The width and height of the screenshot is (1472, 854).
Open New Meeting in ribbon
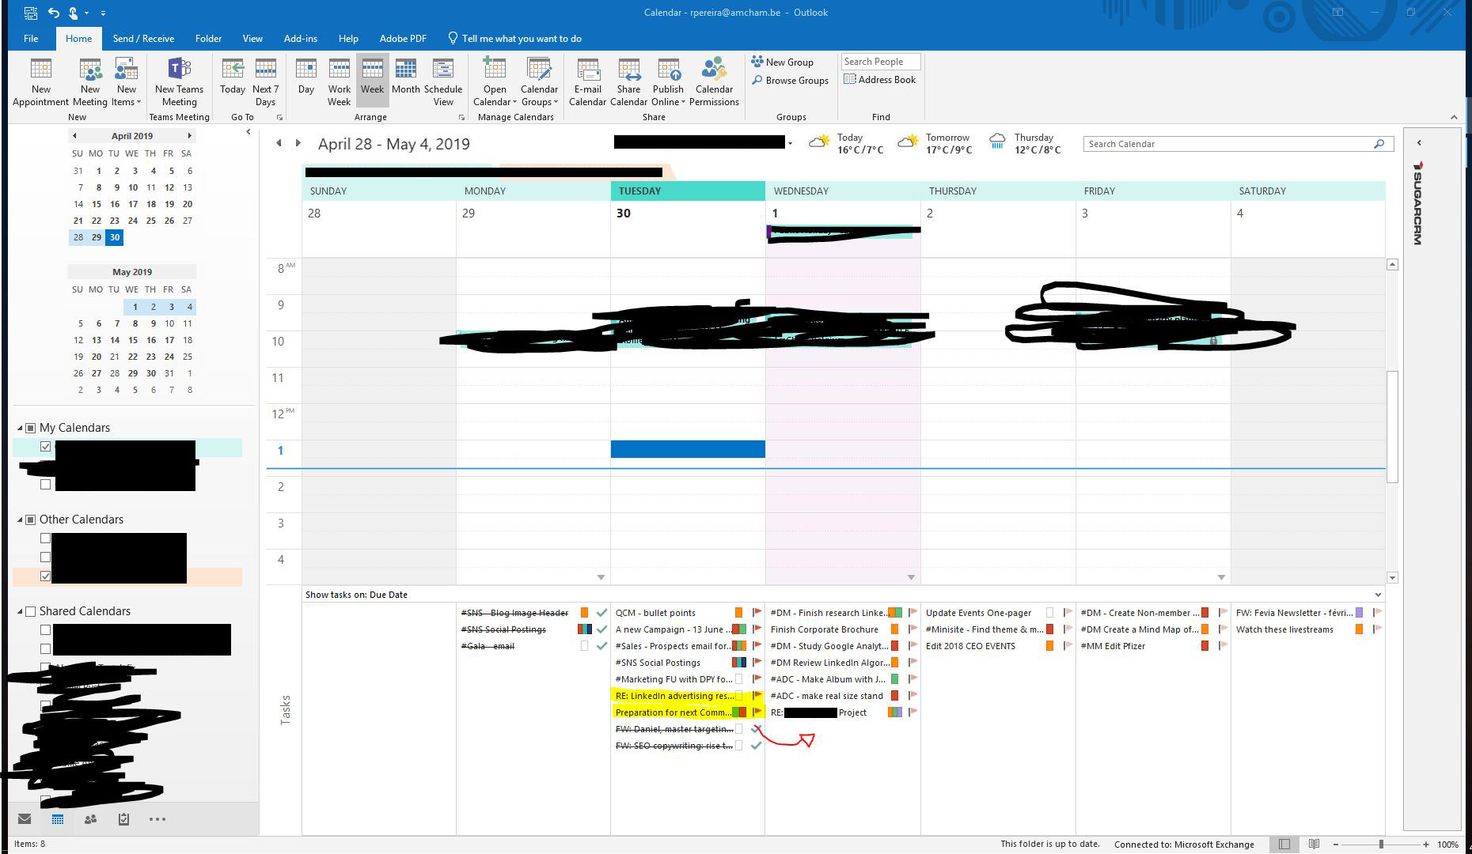[x=90, y=82]
